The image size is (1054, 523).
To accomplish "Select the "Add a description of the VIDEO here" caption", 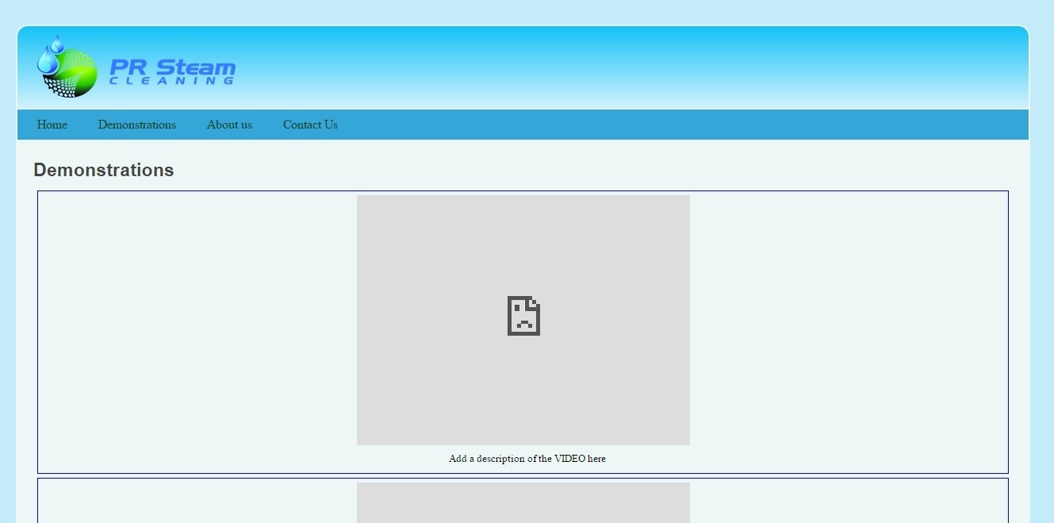I will coord(527,459).
